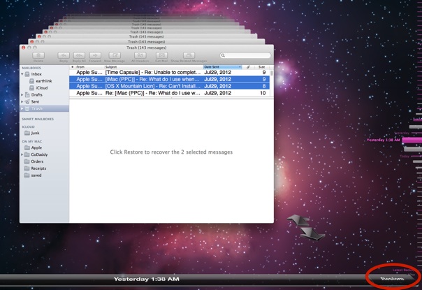Click the Reply toolbar icon
Viewport: 422px width, 290px height.
64,55
